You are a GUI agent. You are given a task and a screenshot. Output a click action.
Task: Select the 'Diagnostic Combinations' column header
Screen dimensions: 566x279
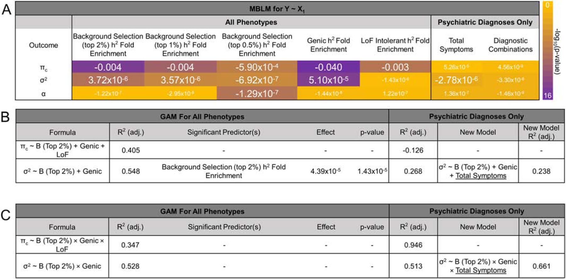pyautogui.click(x=510, y=45)
